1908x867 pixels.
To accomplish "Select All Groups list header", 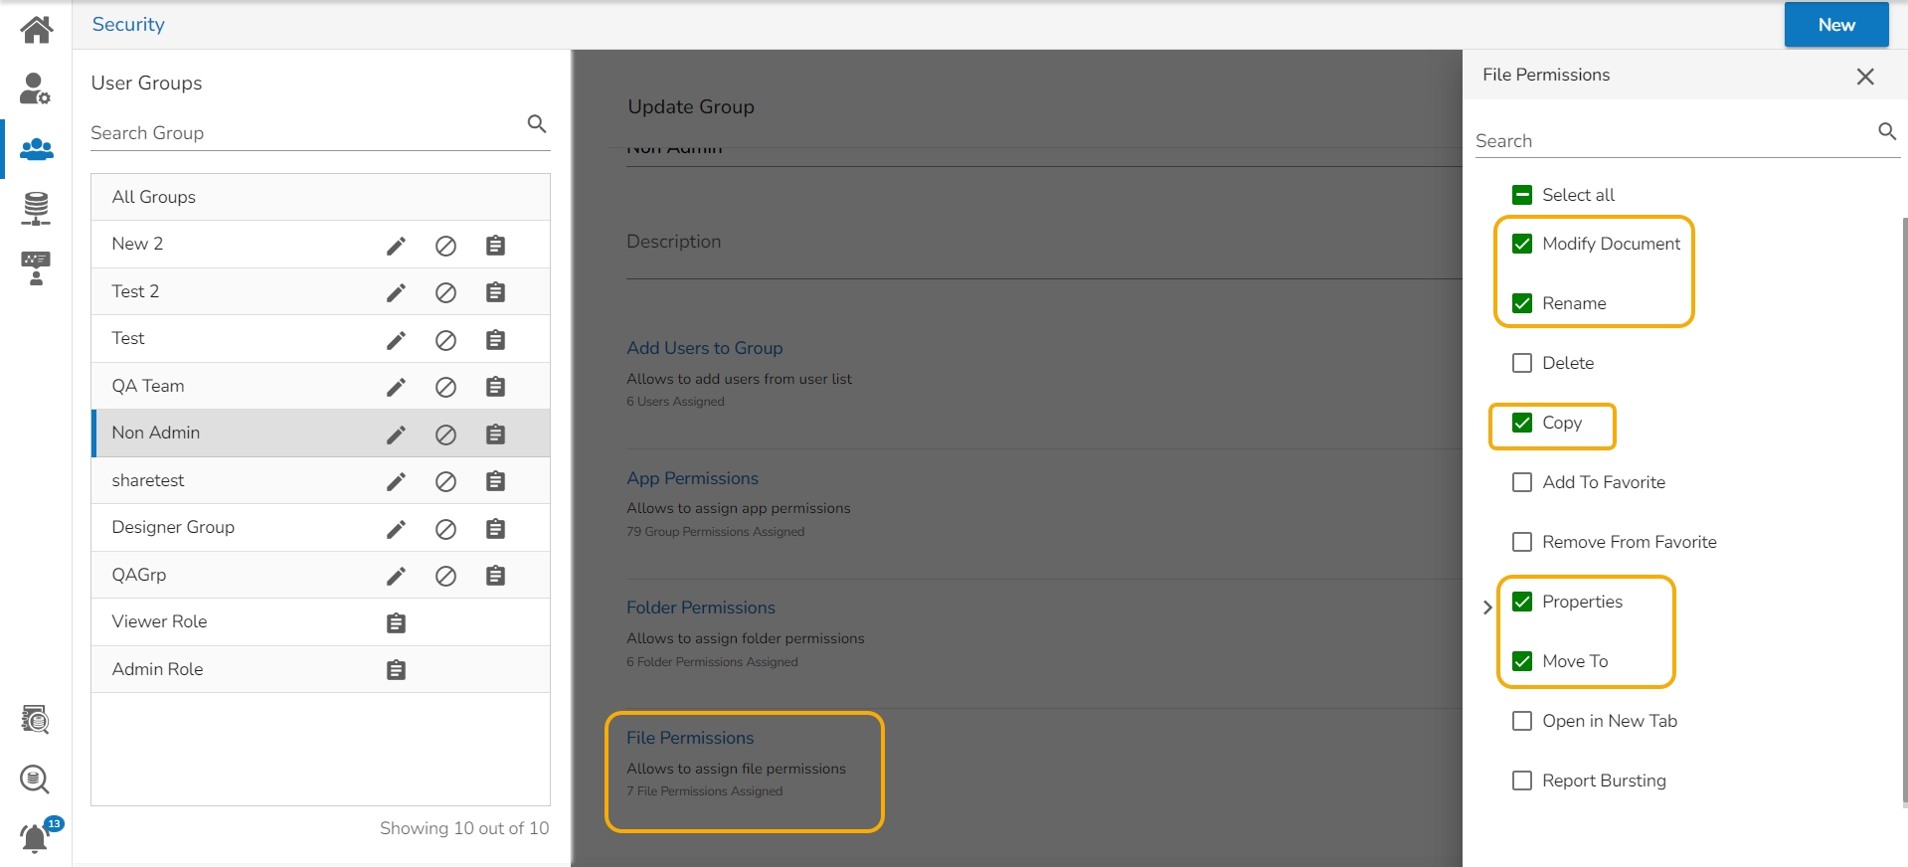I will (x=154, y=197).
